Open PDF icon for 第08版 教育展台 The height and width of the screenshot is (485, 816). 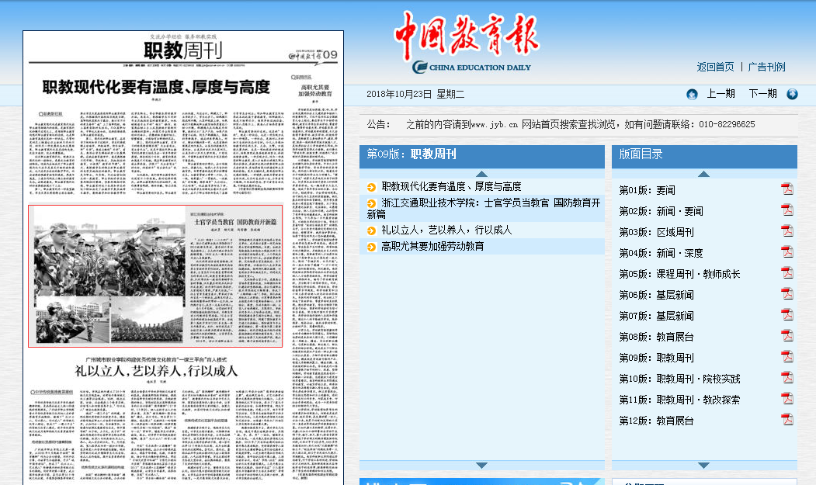(x=786, y=336)
